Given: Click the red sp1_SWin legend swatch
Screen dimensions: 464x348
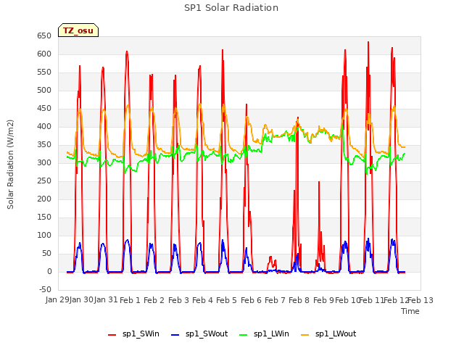Looking at the screenshot, I should [112, 335].
